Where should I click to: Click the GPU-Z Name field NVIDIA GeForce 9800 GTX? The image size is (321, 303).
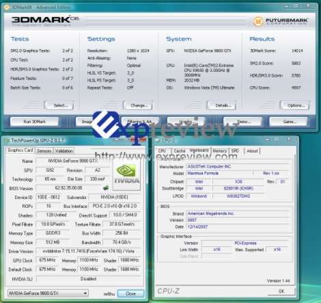pyautogui.click(x=73, y=161)
